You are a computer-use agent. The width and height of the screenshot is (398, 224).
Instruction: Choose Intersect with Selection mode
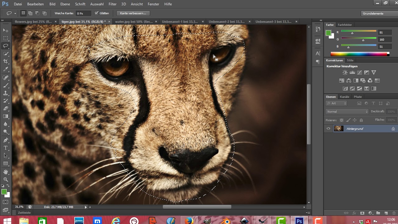pos(44,13)
